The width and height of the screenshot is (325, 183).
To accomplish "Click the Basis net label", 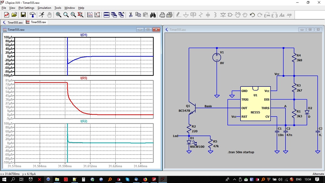I will point(208,106).
